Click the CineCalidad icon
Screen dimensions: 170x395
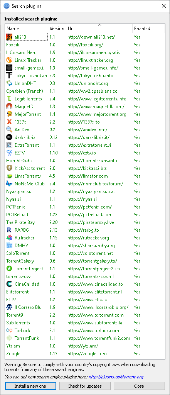pos(9,284)
